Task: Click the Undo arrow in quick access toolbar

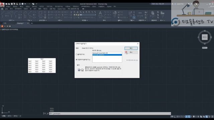Action: [25, 4]
